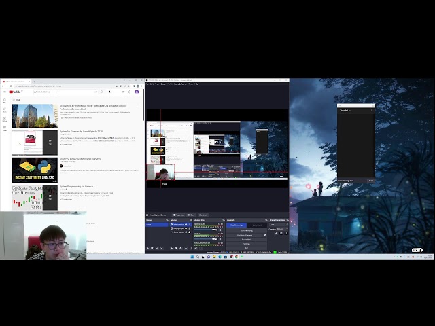This screenshot has height=326, width=435.
Task: Click Chrome back arrow
Action: [x=3, y=86]
